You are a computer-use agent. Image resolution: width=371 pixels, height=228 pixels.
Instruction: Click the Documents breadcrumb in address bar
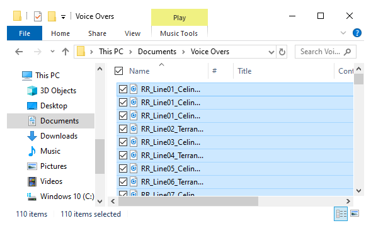157,52
